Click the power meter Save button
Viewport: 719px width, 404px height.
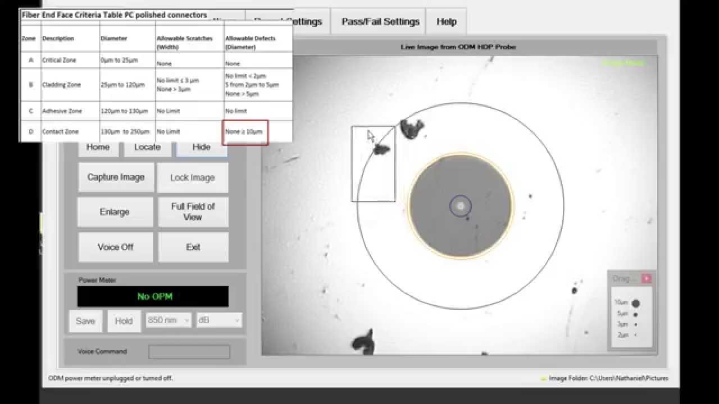pos(85,321)
